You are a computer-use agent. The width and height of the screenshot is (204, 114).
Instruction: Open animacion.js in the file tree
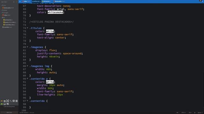[x=8, y=20]
